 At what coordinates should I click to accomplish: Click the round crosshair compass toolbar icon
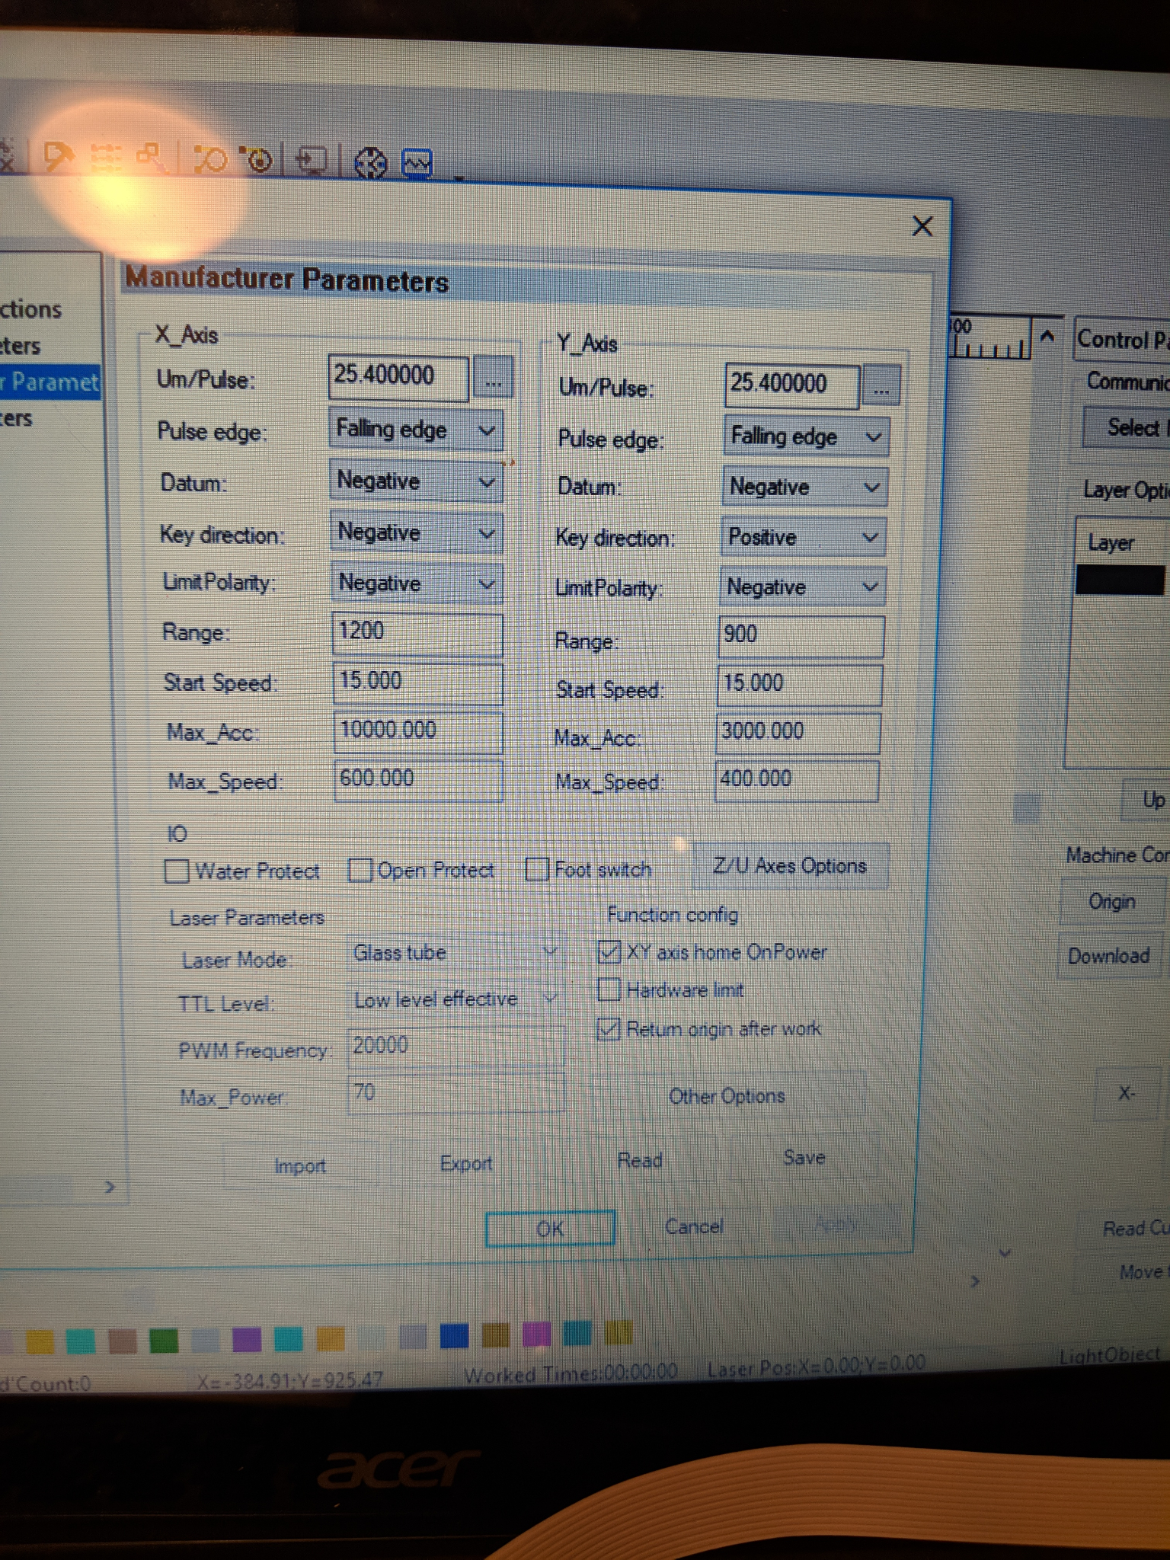click(x=371, y=163)
